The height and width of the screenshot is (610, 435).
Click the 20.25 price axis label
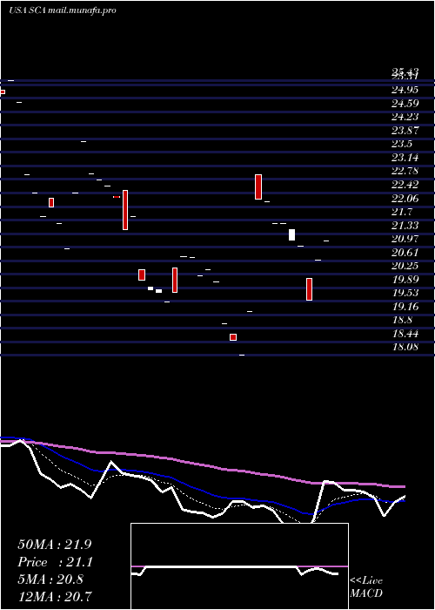(405, 266)
